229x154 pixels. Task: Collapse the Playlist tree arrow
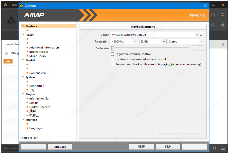23,60
